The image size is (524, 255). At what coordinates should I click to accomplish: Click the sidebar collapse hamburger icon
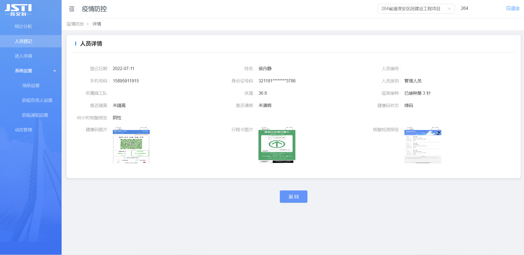tap(72, 9)
